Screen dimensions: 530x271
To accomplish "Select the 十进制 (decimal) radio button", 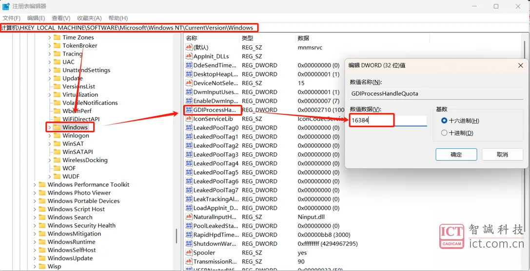I will click(444, 133).
